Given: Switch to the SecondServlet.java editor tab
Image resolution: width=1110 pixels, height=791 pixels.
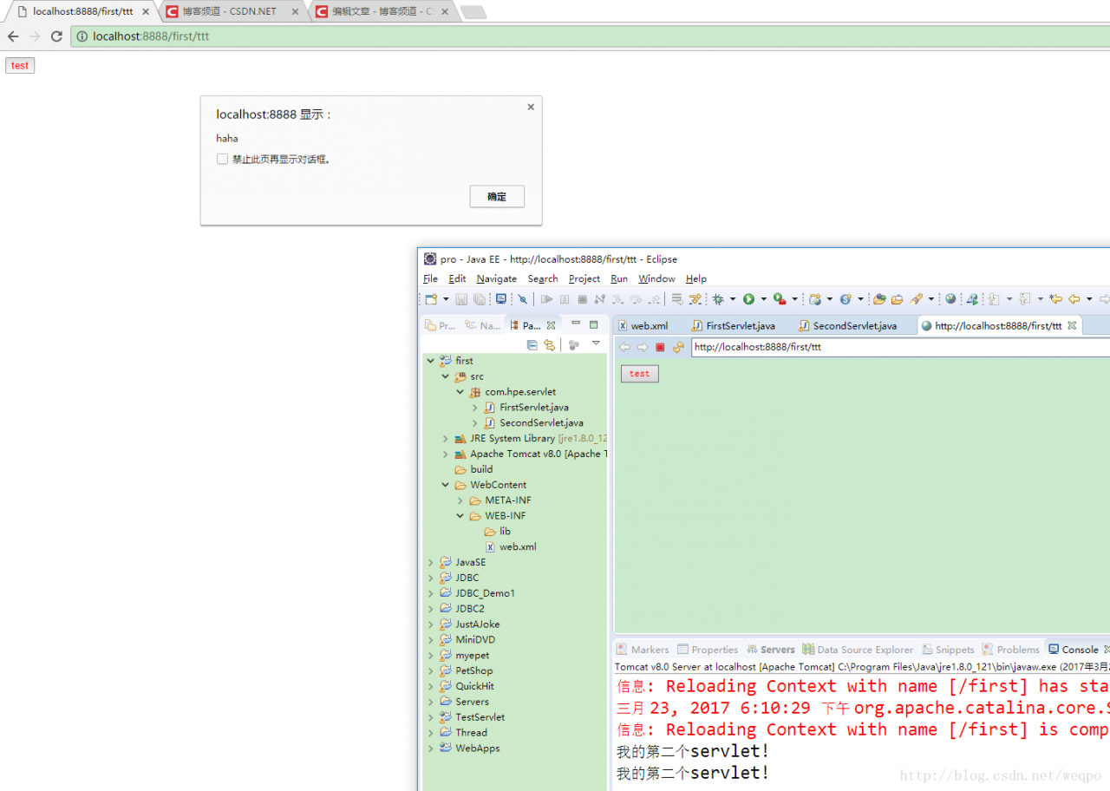Looking at the screenshot, I should click(846, 325).
